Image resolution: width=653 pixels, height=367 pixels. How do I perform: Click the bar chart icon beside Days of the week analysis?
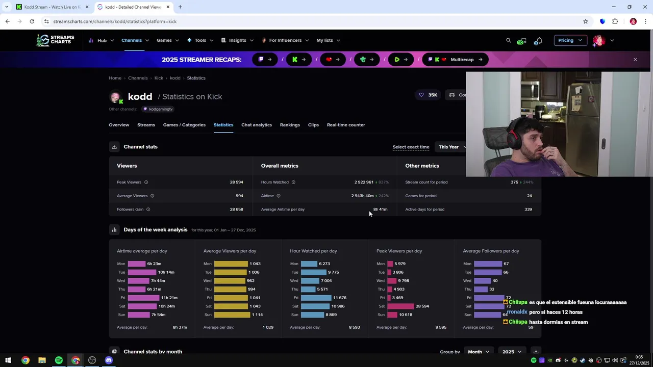tap(114, 230)
